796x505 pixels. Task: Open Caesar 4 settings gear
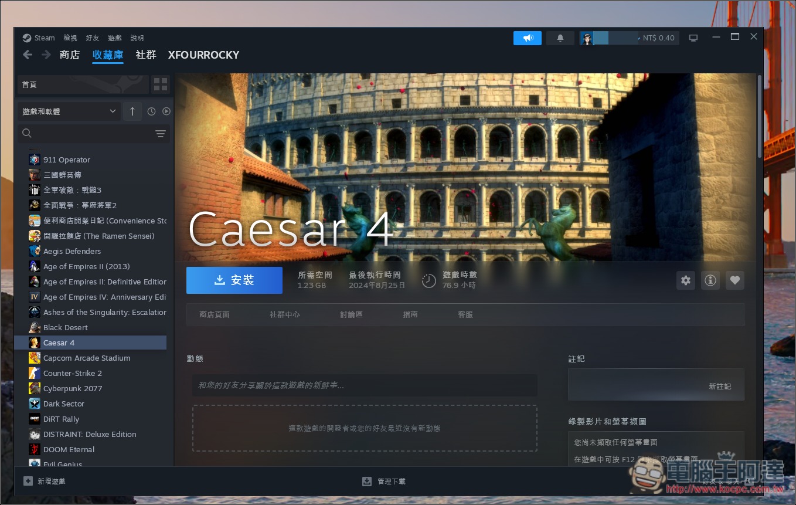[x=686, y=280]
